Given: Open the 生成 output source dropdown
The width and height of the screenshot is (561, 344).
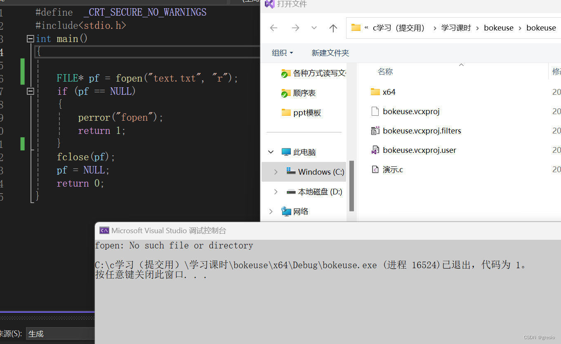Looking at the screenshot, I should pos(61,334).
